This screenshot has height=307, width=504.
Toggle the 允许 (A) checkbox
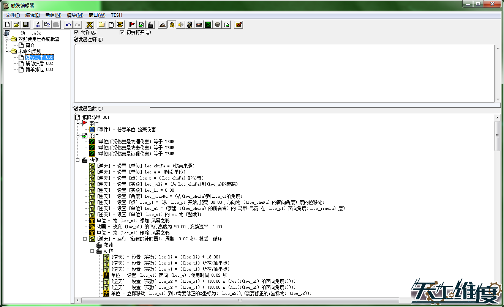point(76,32)
